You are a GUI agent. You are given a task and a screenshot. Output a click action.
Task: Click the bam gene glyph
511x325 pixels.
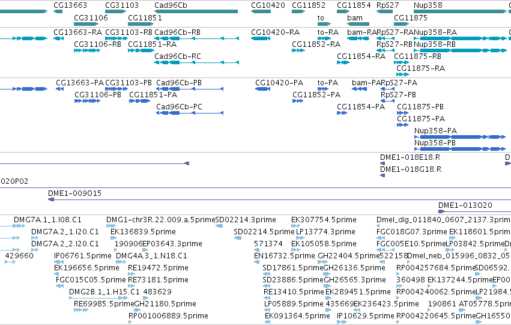(358, 24)
